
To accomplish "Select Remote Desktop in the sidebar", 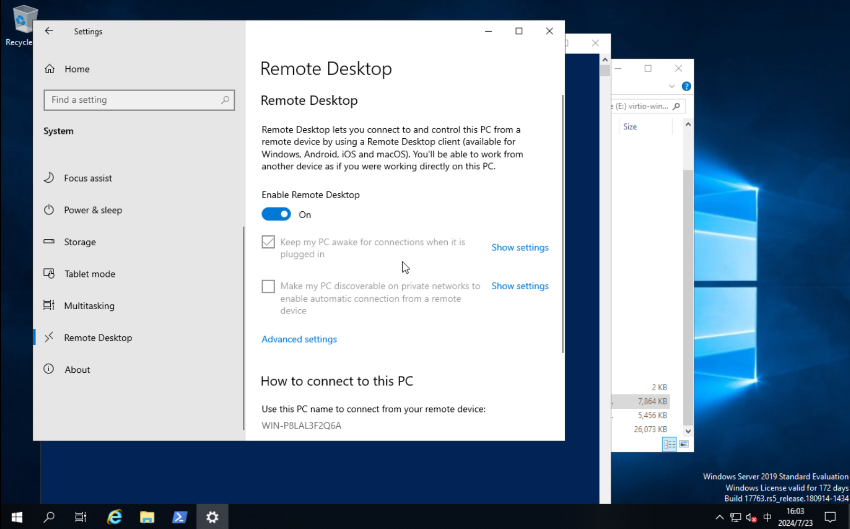I will click(x=98, y=337).
